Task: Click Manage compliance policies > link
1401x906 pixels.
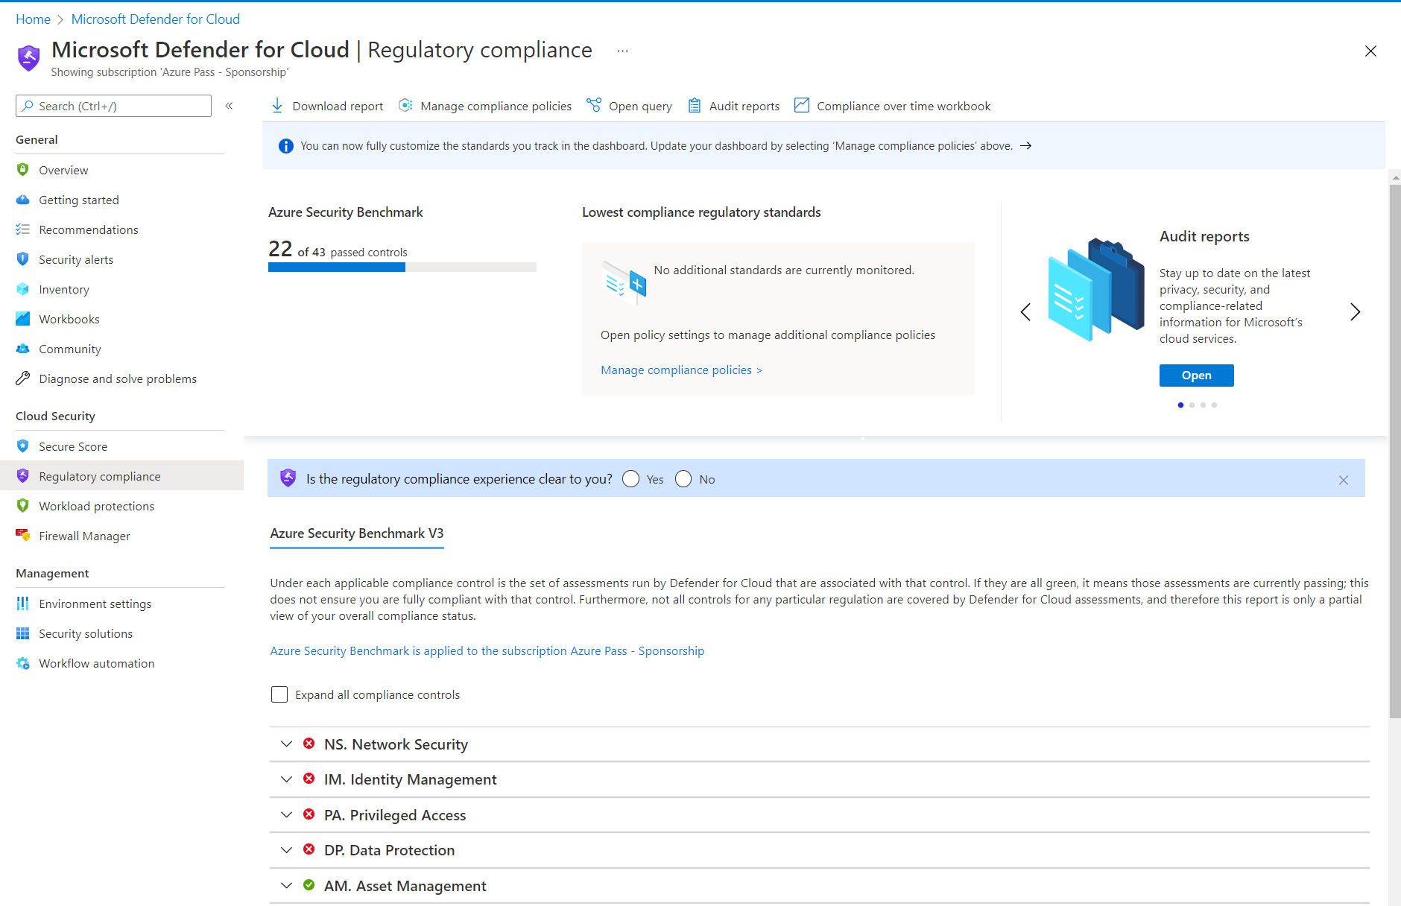Action: [681, 370]
